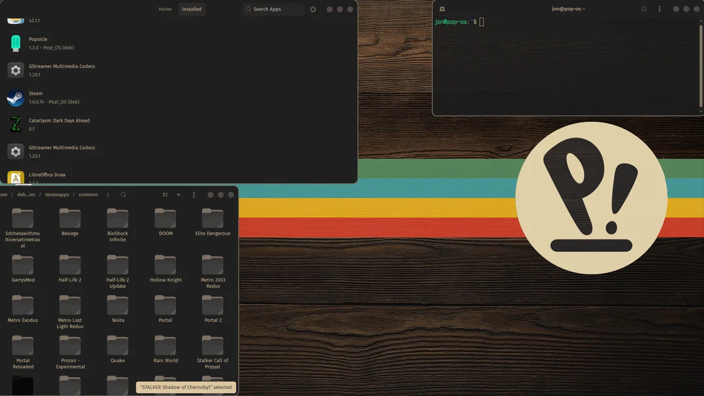The width and height of the screenshot is (704, 396).
Task: Toggle the grid view icon in Files
Action: coord(166,194)
